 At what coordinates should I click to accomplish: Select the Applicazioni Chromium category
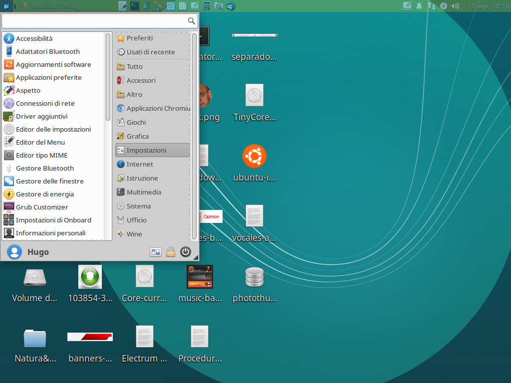(153, 108)
